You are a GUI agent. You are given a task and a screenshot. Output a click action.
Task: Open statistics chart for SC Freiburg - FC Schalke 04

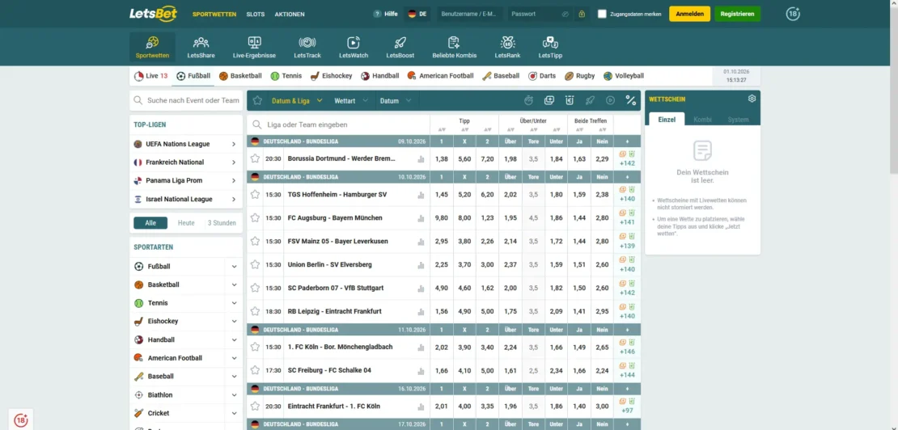[421, 370]
